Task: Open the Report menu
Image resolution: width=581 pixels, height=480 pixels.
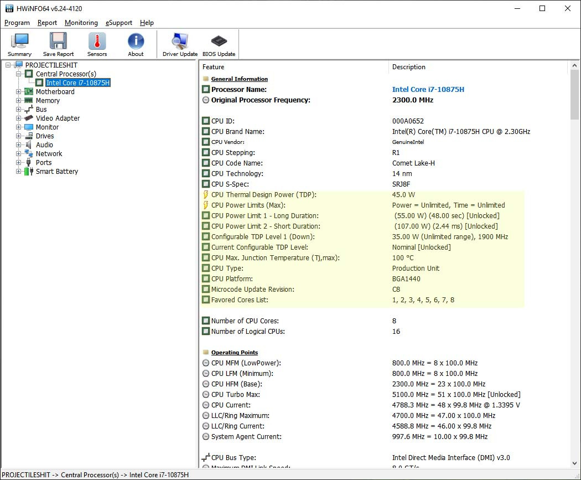Action: coord(47,23)
